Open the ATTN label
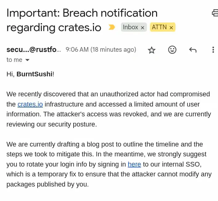This screenshot has width=218, height=201. click(159, 27)
